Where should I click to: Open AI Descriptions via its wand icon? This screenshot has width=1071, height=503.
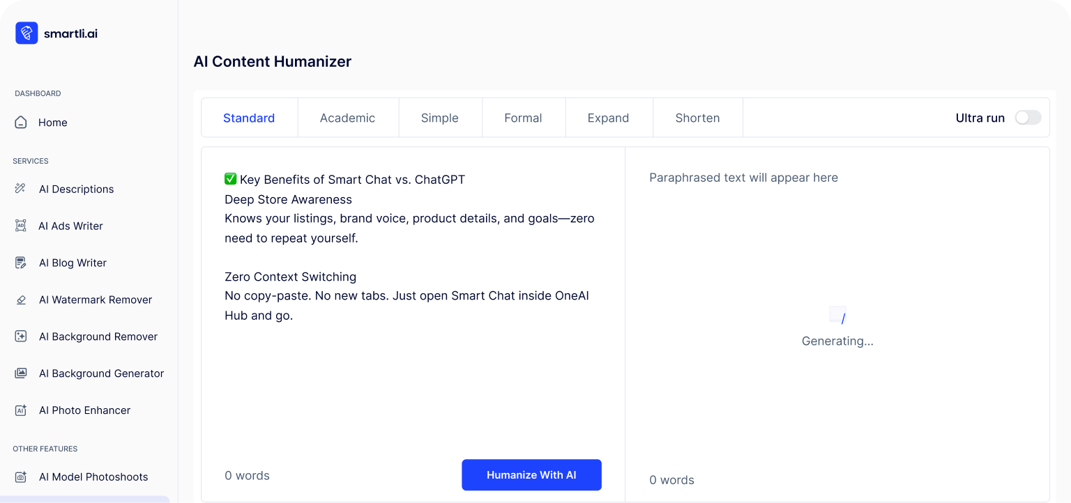click(21, 188)
